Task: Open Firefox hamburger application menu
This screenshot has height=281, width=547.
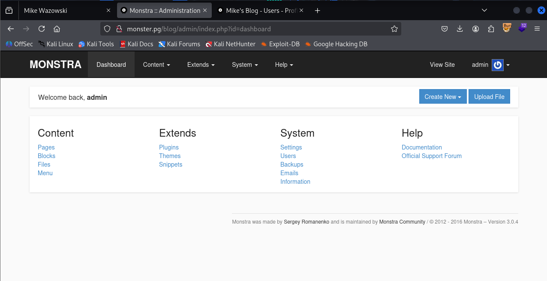Action: coord(537,29)
